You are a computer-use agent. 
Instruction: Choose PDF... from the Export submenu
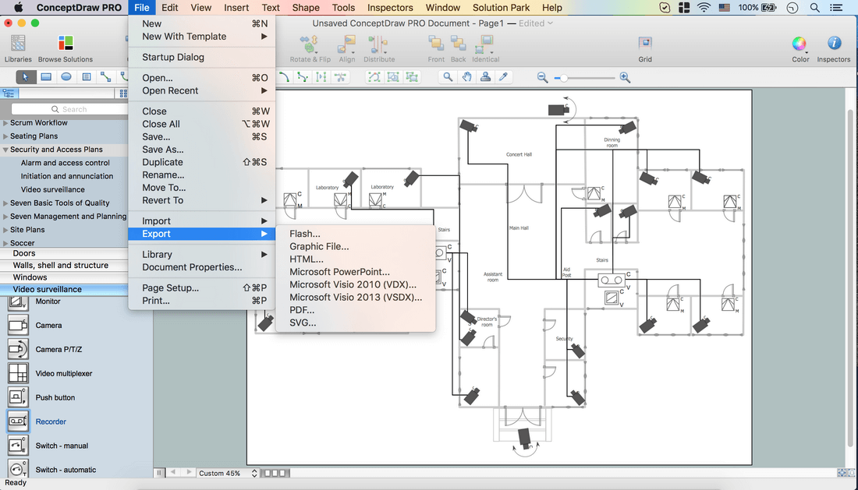(x=302, y=310)
